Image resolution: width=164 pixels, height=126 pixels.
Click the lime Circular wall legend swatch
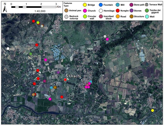(x=85, y=17)
